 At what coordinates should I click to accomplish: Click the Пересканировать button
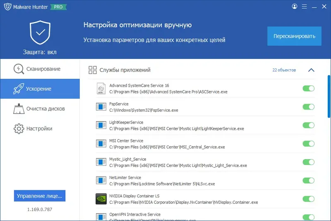(x=294, y=36)
